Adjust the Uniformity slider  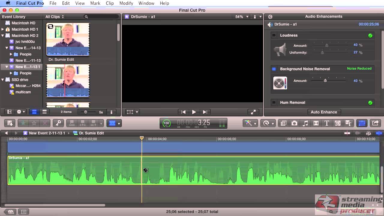[x=322, y=52]
